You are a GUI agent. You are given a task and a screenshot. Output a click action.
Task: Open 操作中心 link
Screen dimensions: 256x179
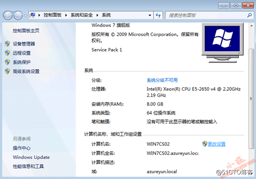(22, 148)
